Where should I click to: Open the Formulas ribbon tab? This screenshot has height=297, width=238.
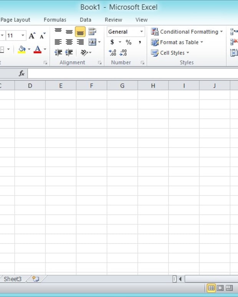(x=55, y=20)
